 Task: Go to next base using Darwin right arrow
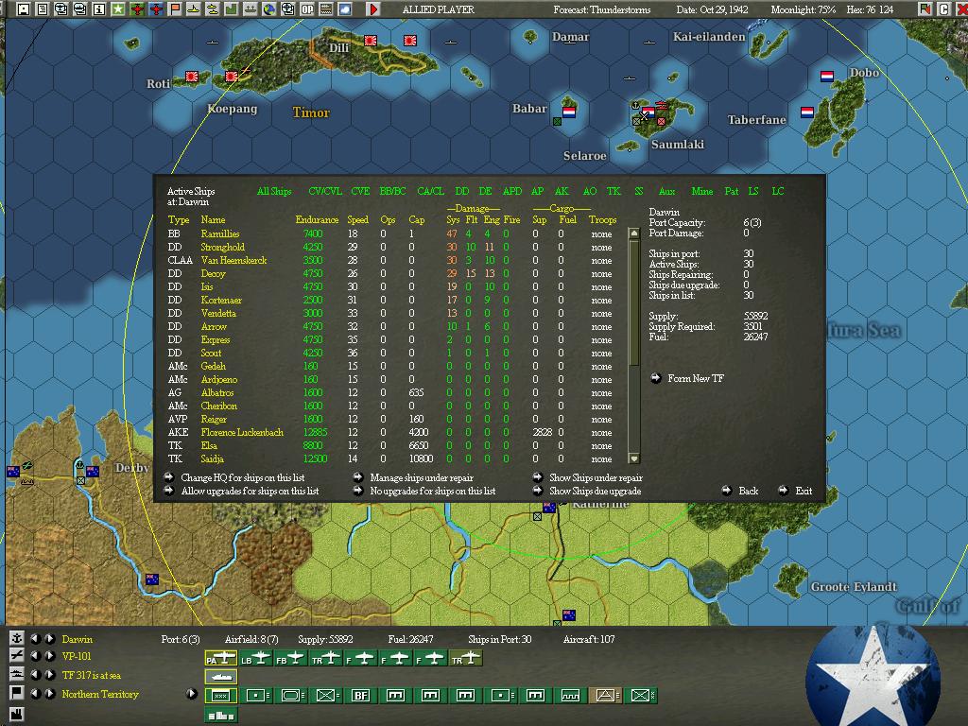[x=50, y=638]
